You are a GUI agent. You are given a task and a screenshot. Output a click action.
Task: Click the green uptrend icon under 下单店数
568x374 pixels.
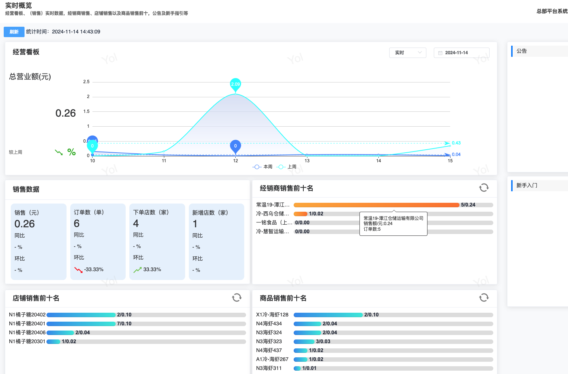[x=138, y=270]
